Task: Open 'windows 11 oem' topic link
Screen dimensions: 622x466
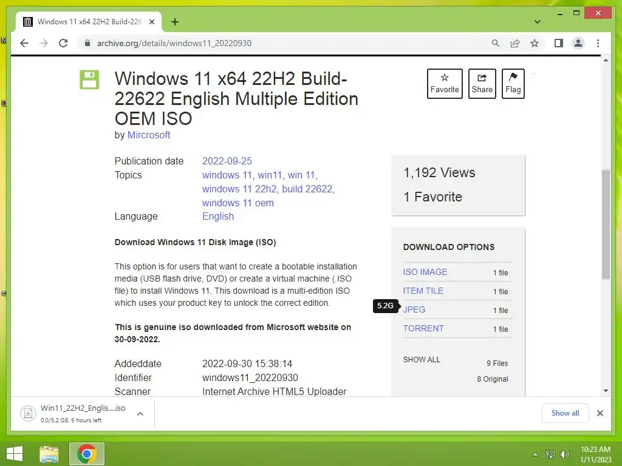Action: [x=238, y=203]
